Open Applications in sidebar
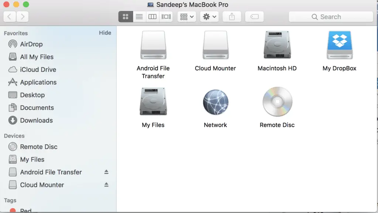The image size is (378, 213). click(58, 82)
